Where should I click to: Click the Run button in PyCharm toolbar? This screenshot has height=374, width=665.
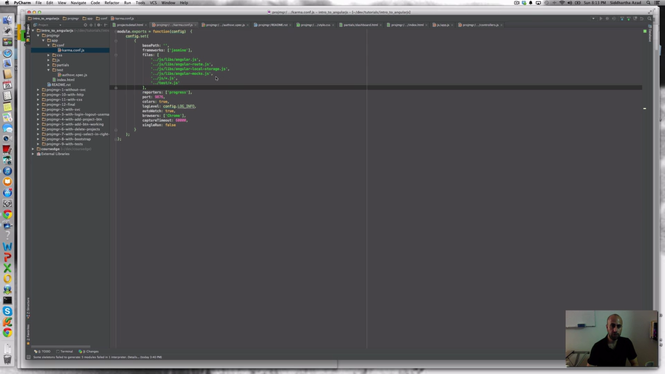pos(601,18)
